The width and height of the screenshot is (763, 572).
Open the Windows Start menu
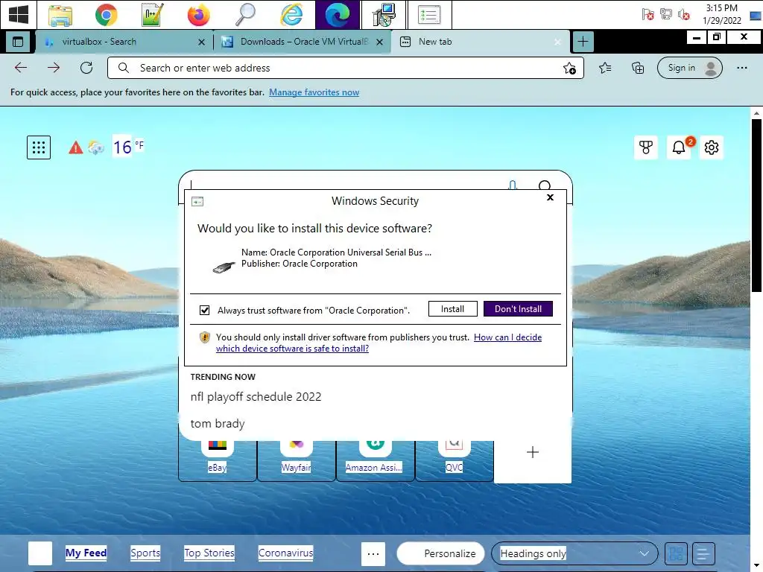(x=18, y=15)
